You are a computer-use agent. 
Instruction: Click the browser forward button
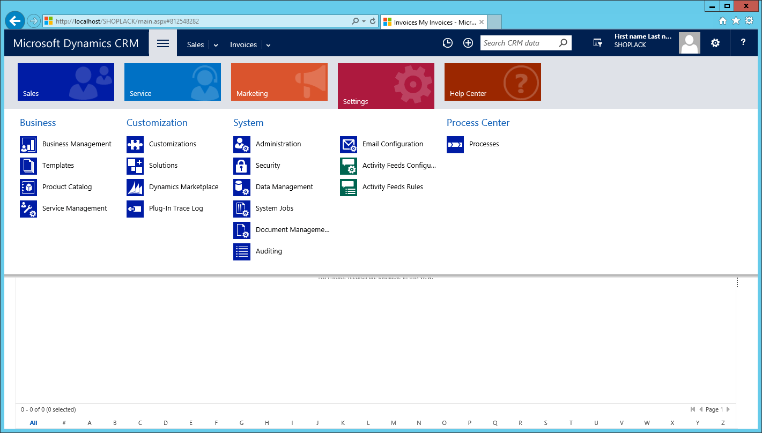pyautogui.click(x=34, y=21)
